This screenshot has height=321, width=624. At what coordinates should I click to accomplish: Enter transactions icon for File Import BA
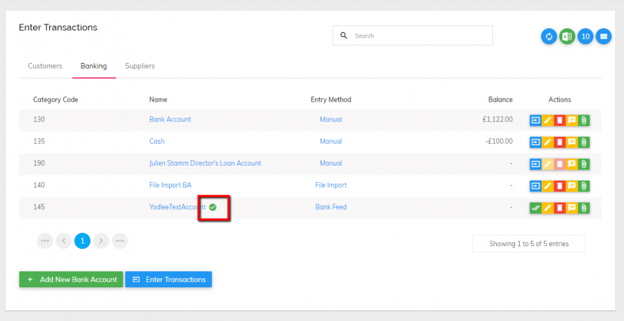(x=535, y=186)
